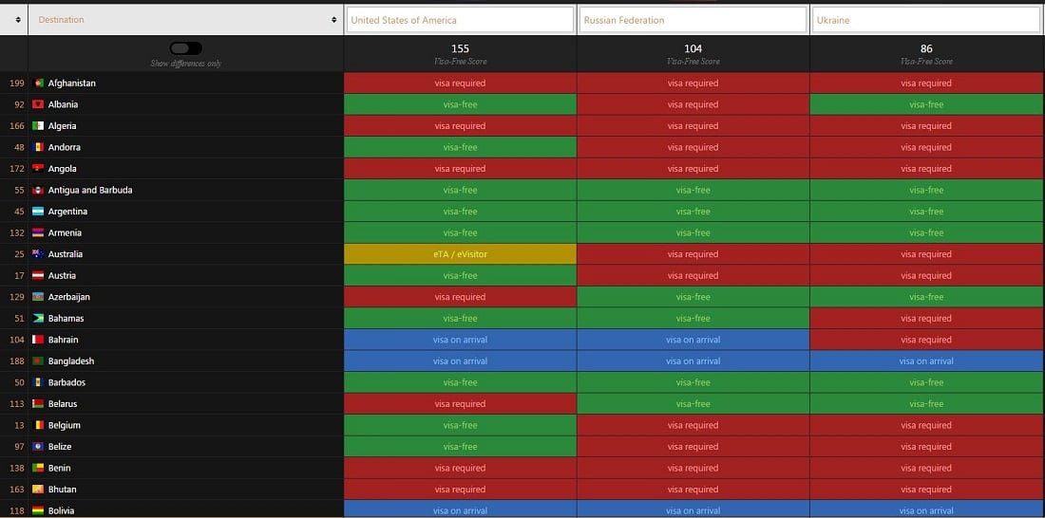1045x518 pixels.
Task: Click Ukraine's visa required cell for Benin
Action: click(x=926, y=468)
